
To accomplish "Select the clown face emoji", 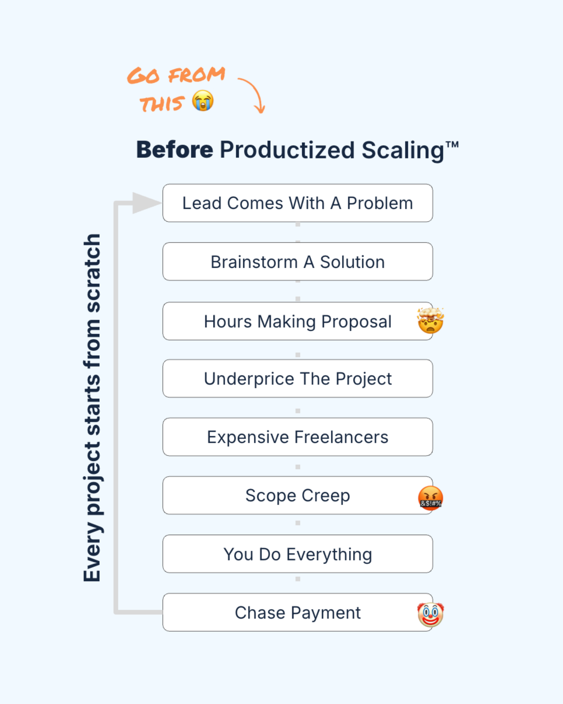I will (x=431, y=615).
